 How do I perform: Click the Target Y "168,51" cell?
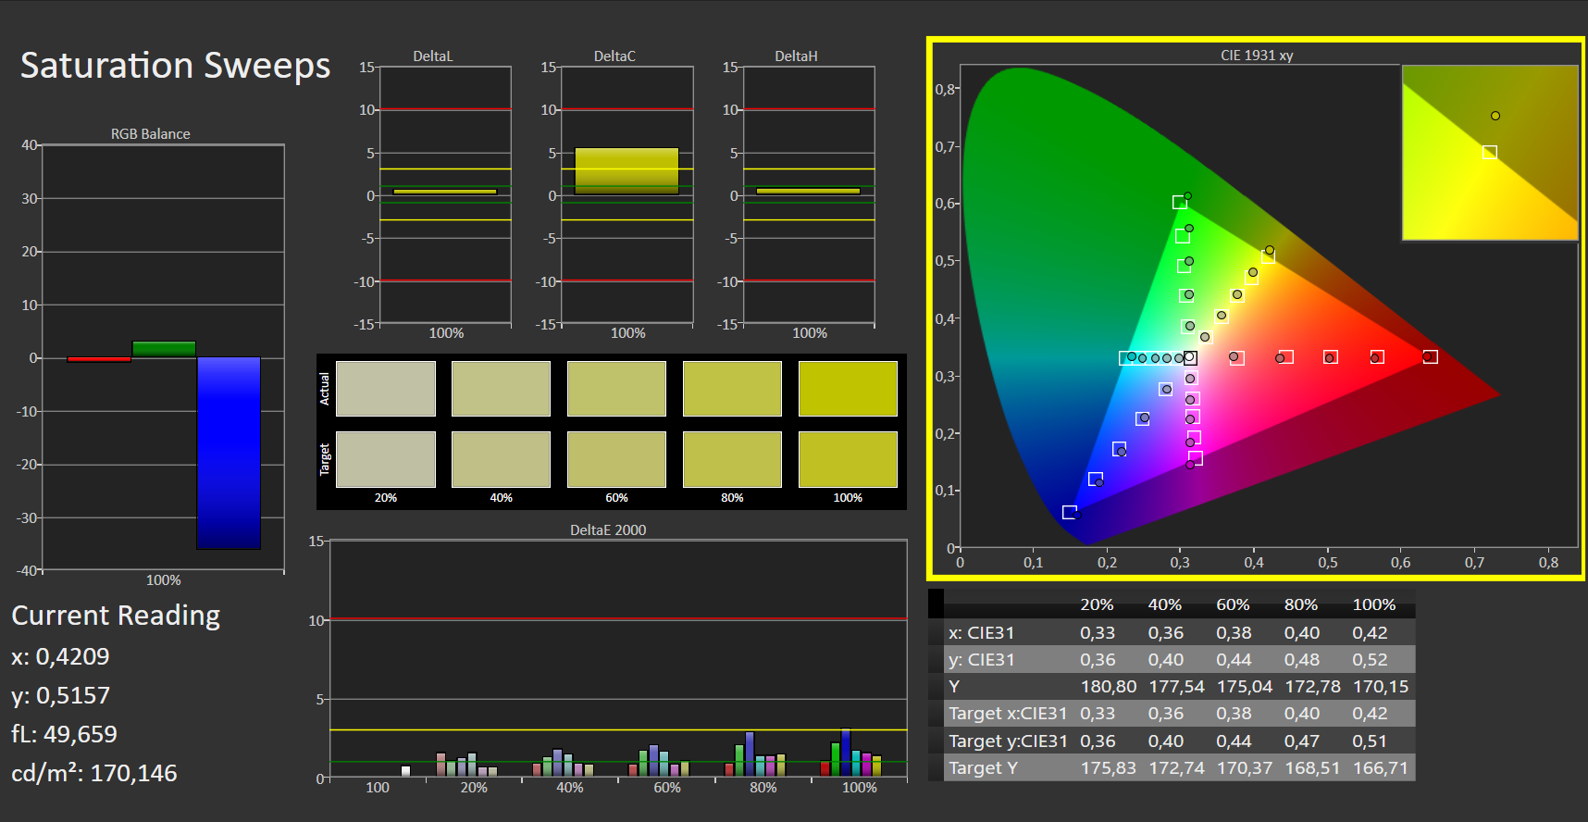(x=1312, y=768)
